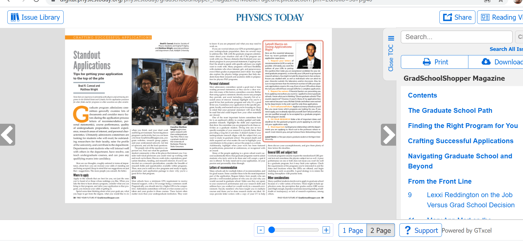The height and width of the screenshot is (243, 523).
Task: Go to Crafting Successful Applications section
Action: coord(461,141)
